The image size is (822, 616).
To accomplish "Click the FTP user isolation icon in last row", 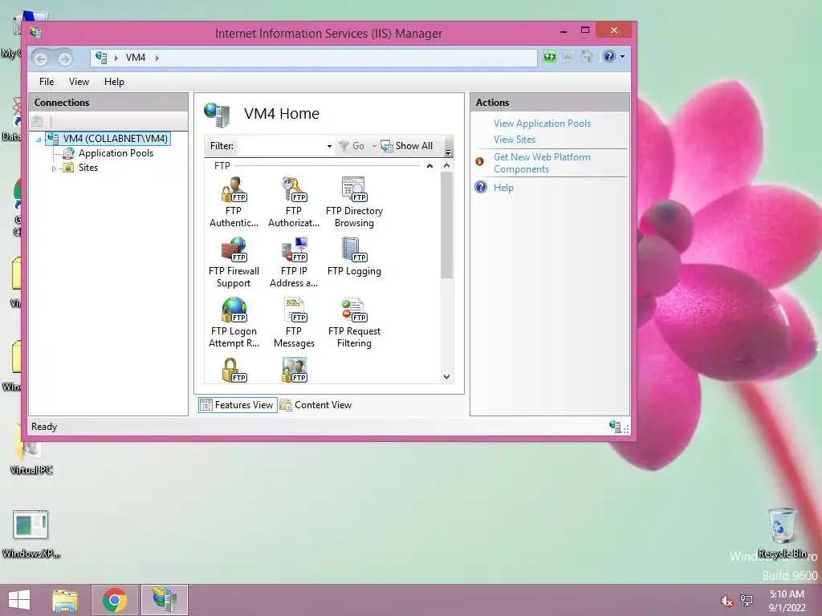I will [x=294, y=370].
